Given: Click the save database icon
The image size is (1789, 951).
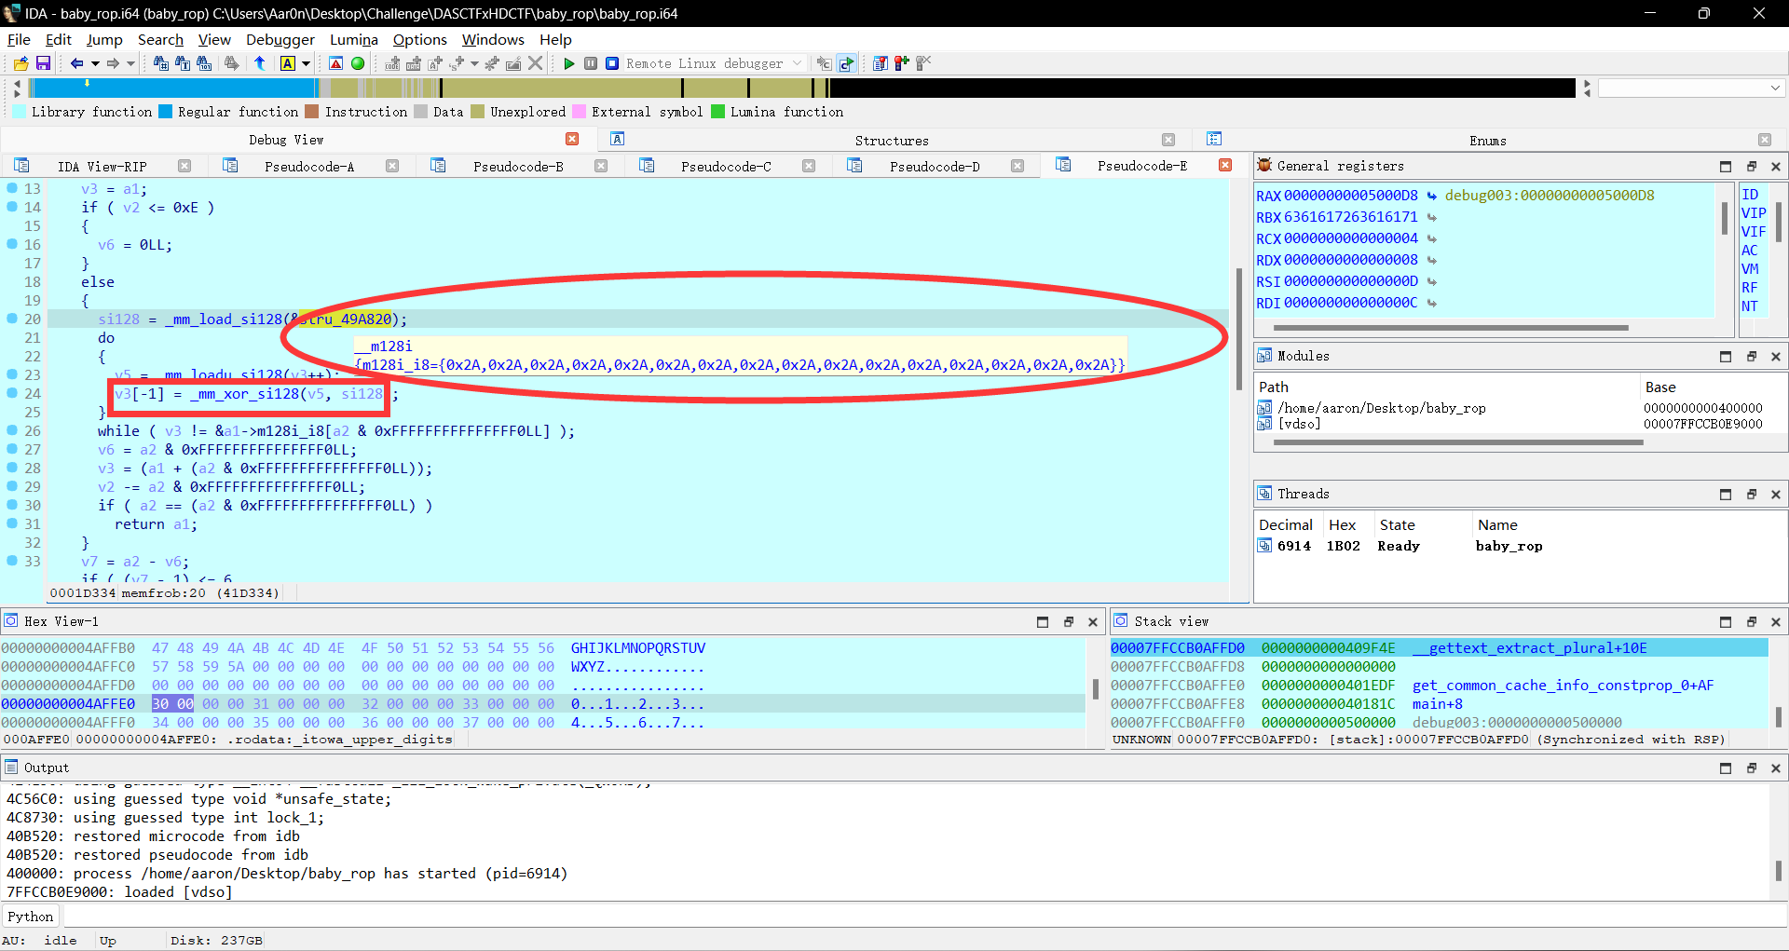Looking at the screenshot, I should 43,63.
